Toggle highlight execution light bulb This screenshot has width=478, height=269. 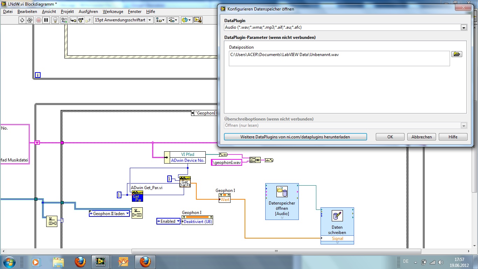pyautogui.click(x=55, y=20)
